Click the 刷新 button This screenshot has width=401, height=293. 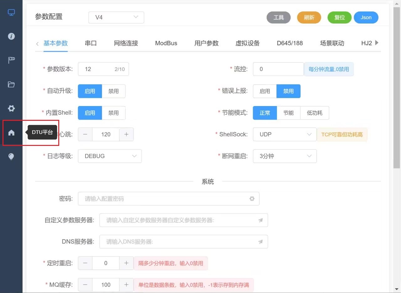tap(309, 18)
